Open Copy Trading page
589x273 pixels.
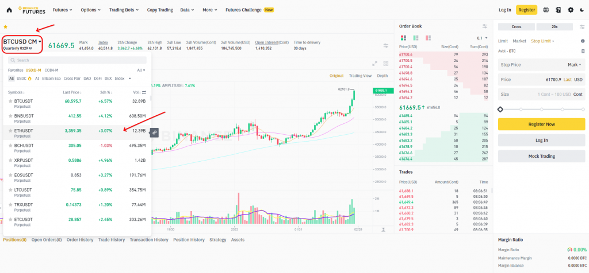click(x=160, y=10)
